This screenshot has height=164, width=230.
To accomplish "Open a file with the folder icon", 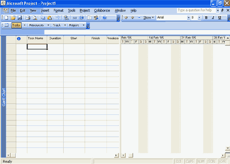I will click(x=13, y=18).
